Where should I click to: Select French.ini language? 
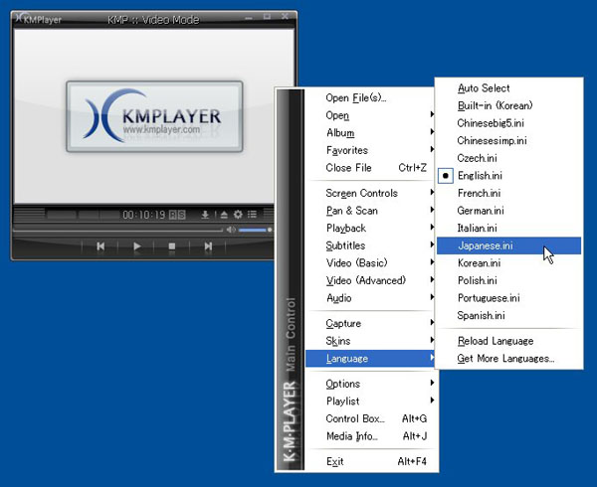[x=509, y=193]
